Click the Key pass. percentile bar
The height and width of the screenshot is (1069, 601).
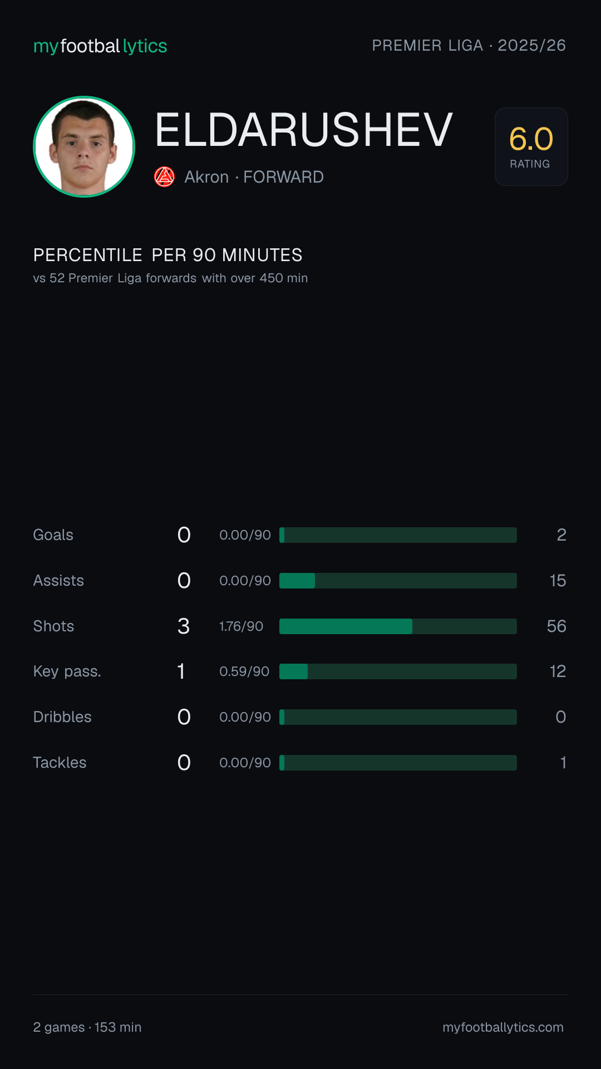click(x=398, y=671)
